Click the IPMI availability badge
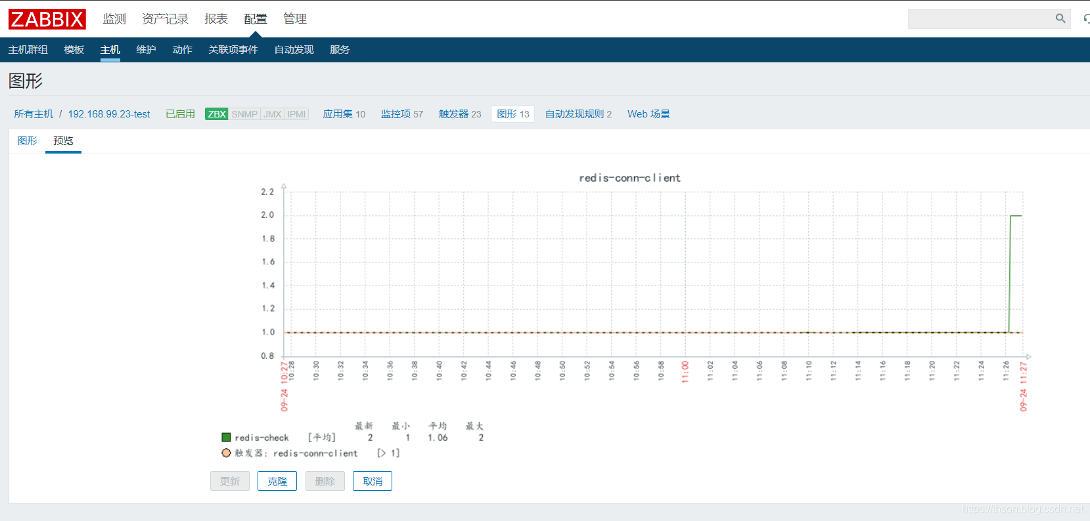 (296, 114)
